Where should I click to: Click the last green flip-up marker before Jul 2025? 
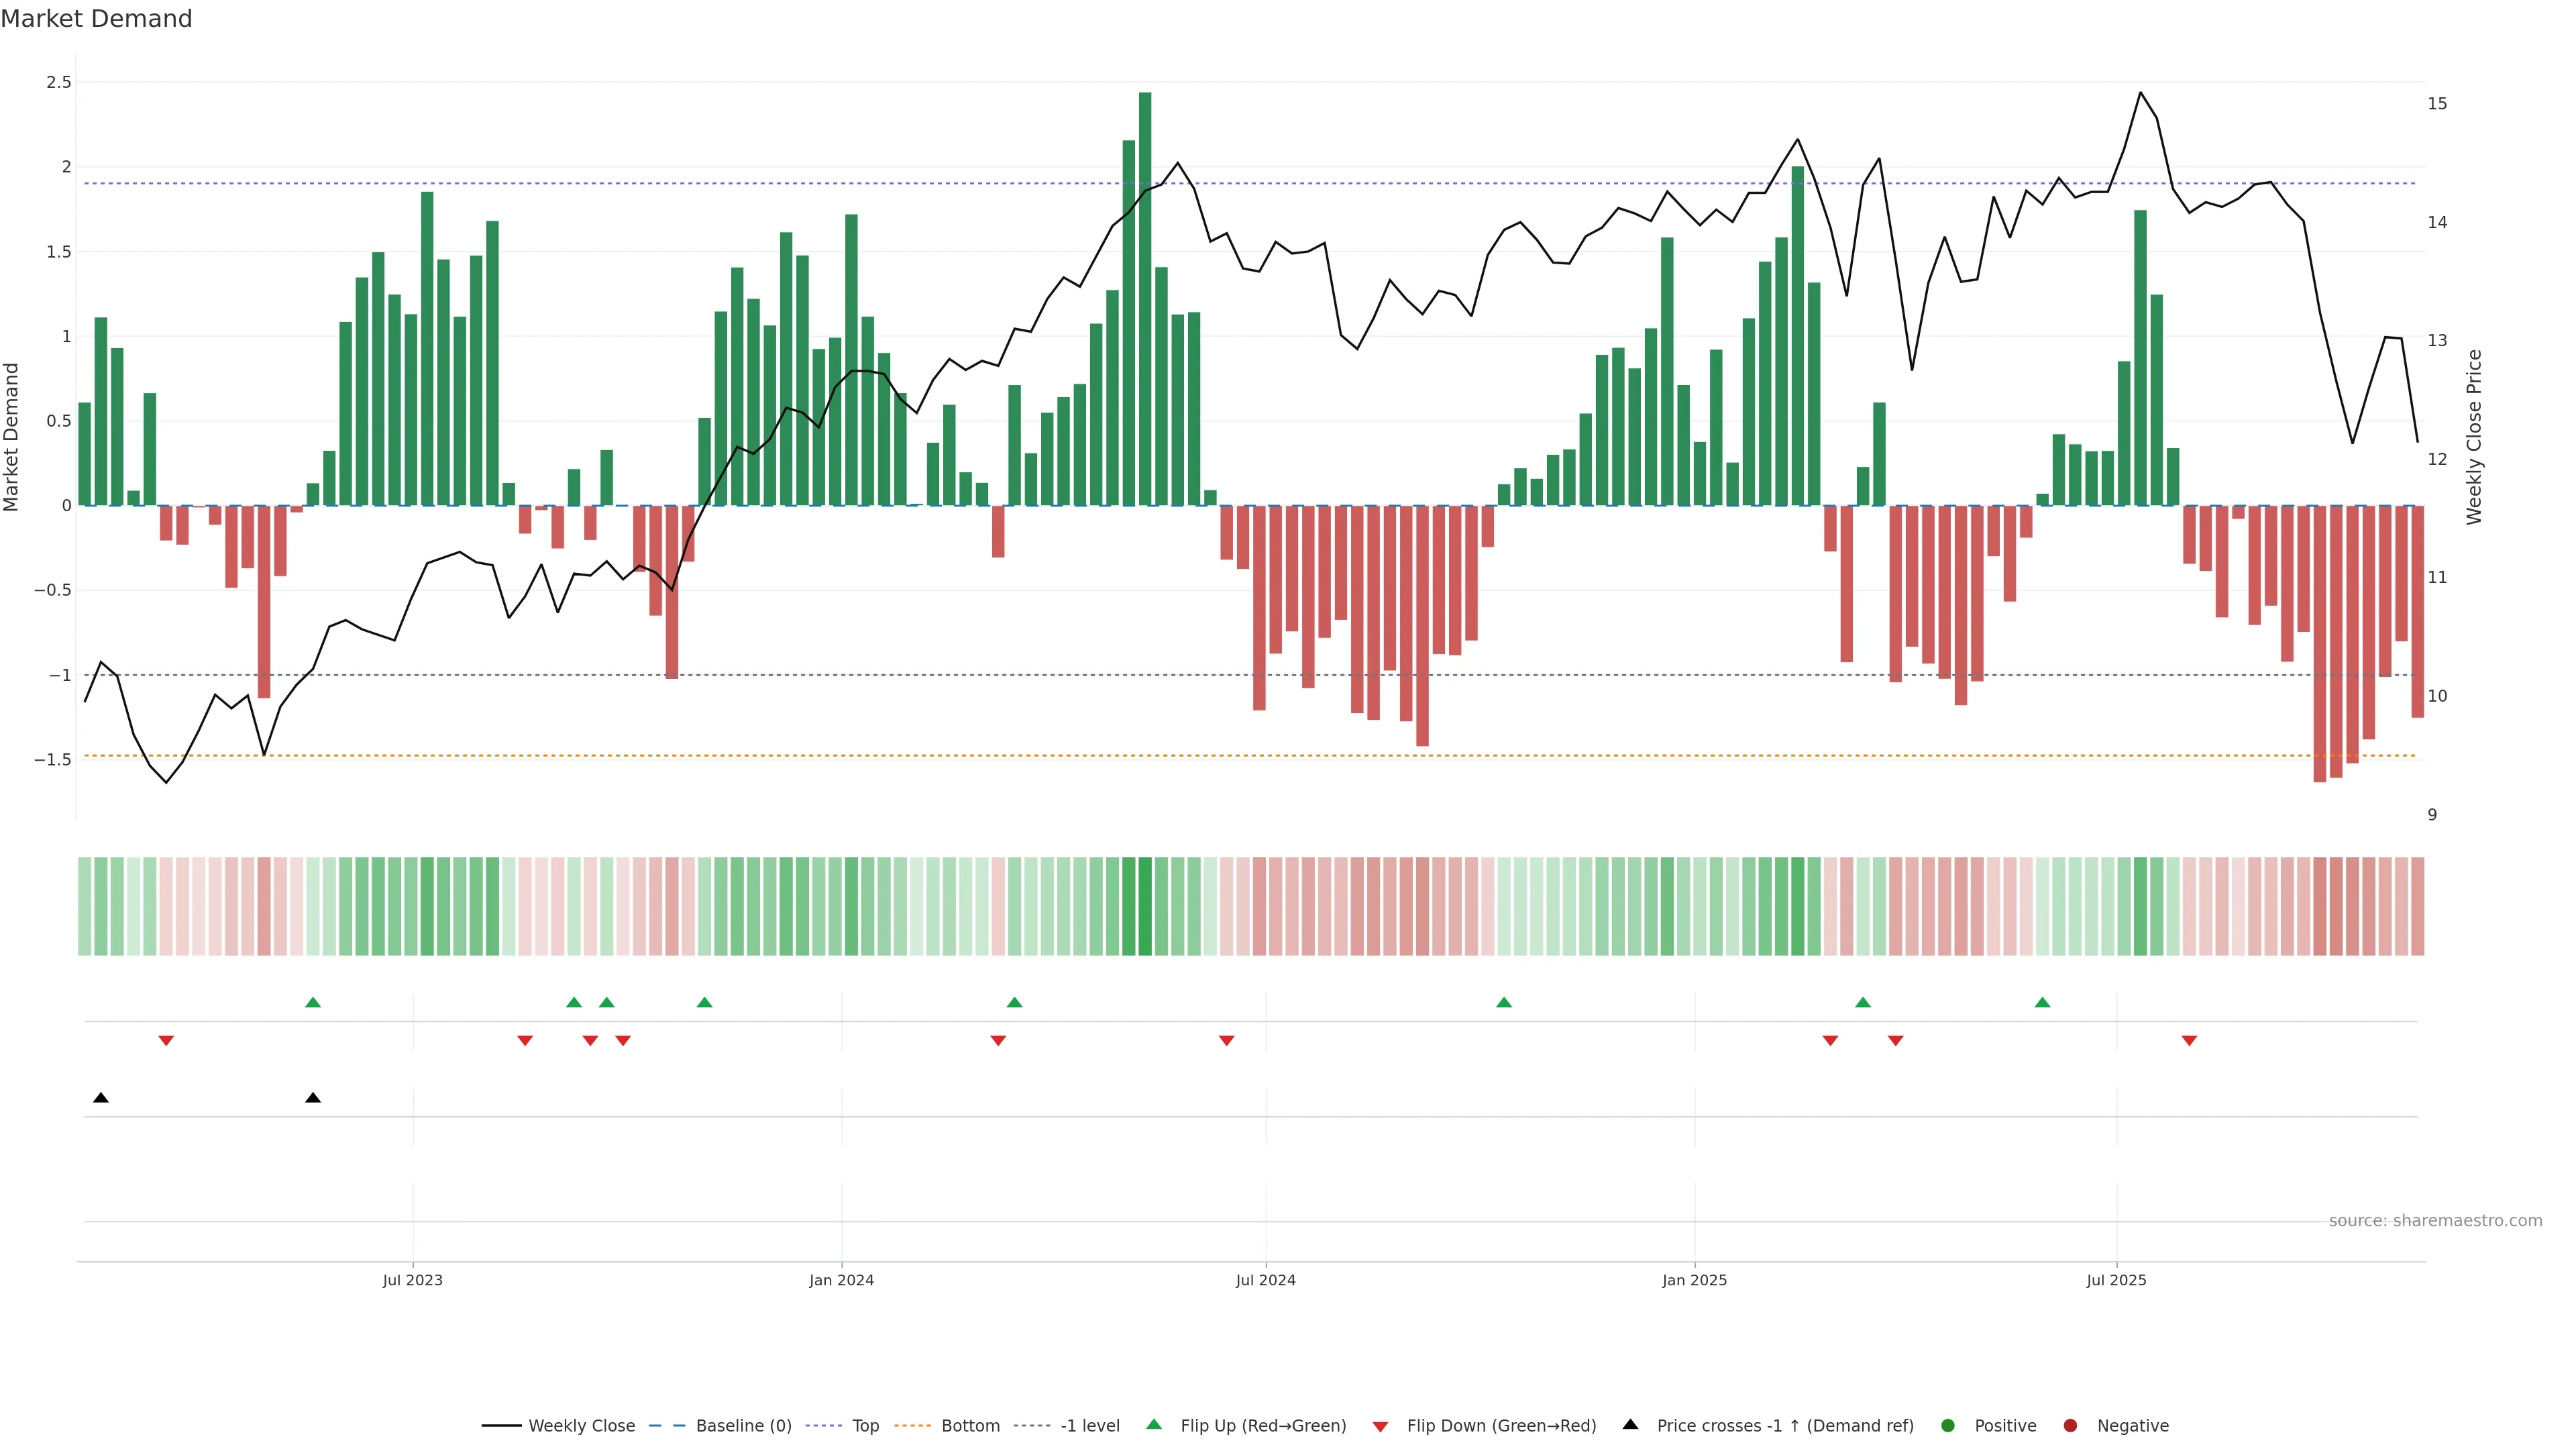coord(2042,1002)
